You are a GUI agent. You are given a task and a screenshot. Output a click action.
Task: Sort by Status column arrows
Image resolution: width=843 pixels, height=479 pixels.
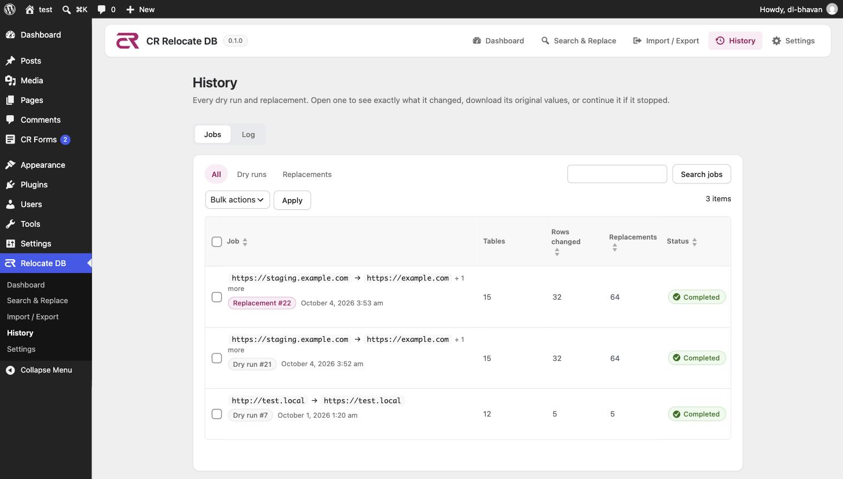point(694,242)
